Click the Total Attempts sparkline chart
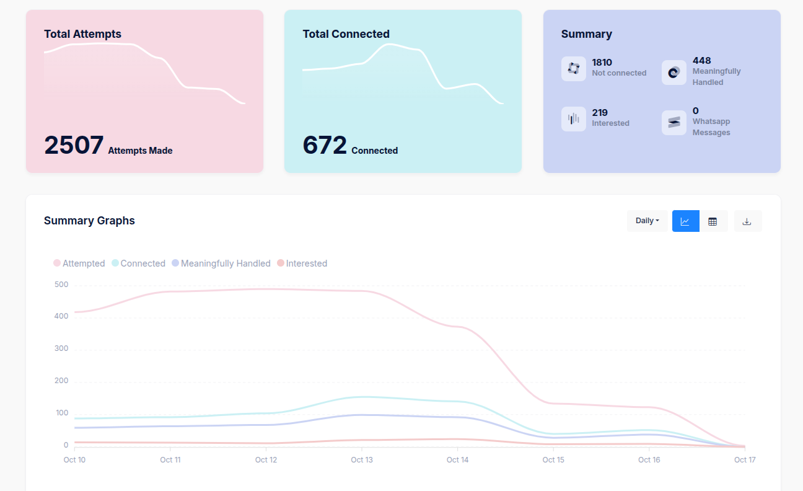The width and height of the screenshot is (803, 491). 144,73
